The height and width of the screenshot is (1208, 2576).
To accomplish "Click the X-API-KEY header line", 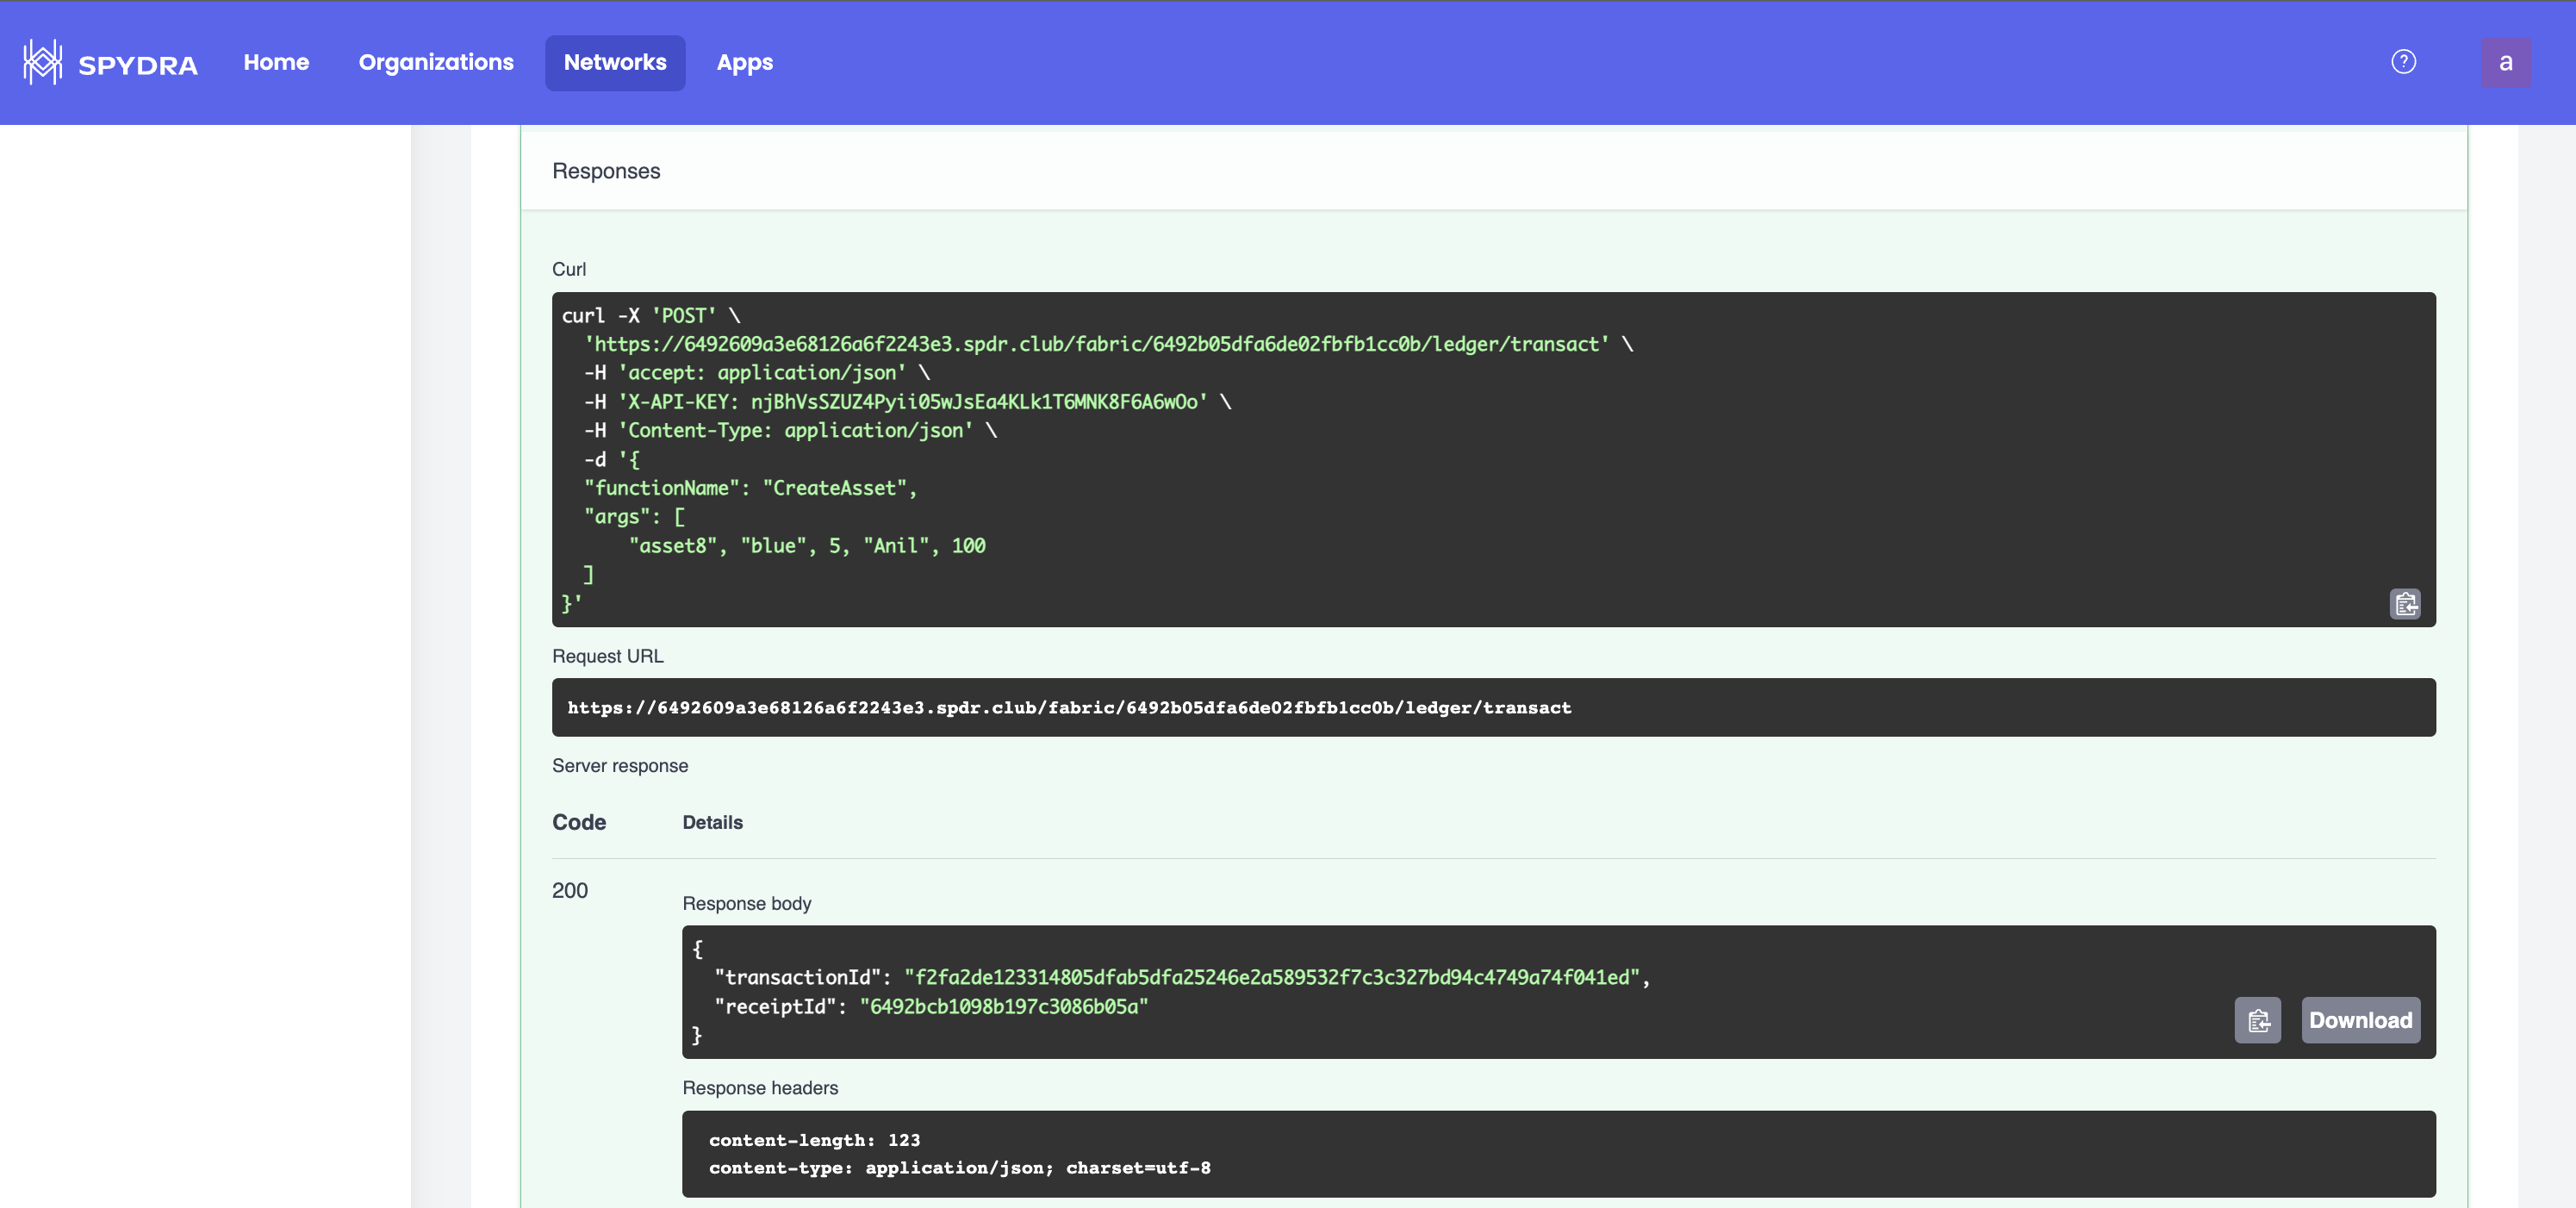I will (x=910, y=402).
